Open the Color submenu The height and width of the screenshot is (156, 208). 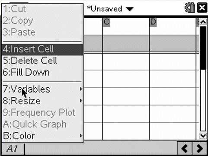pyautogui.click(x=42, y=136)
